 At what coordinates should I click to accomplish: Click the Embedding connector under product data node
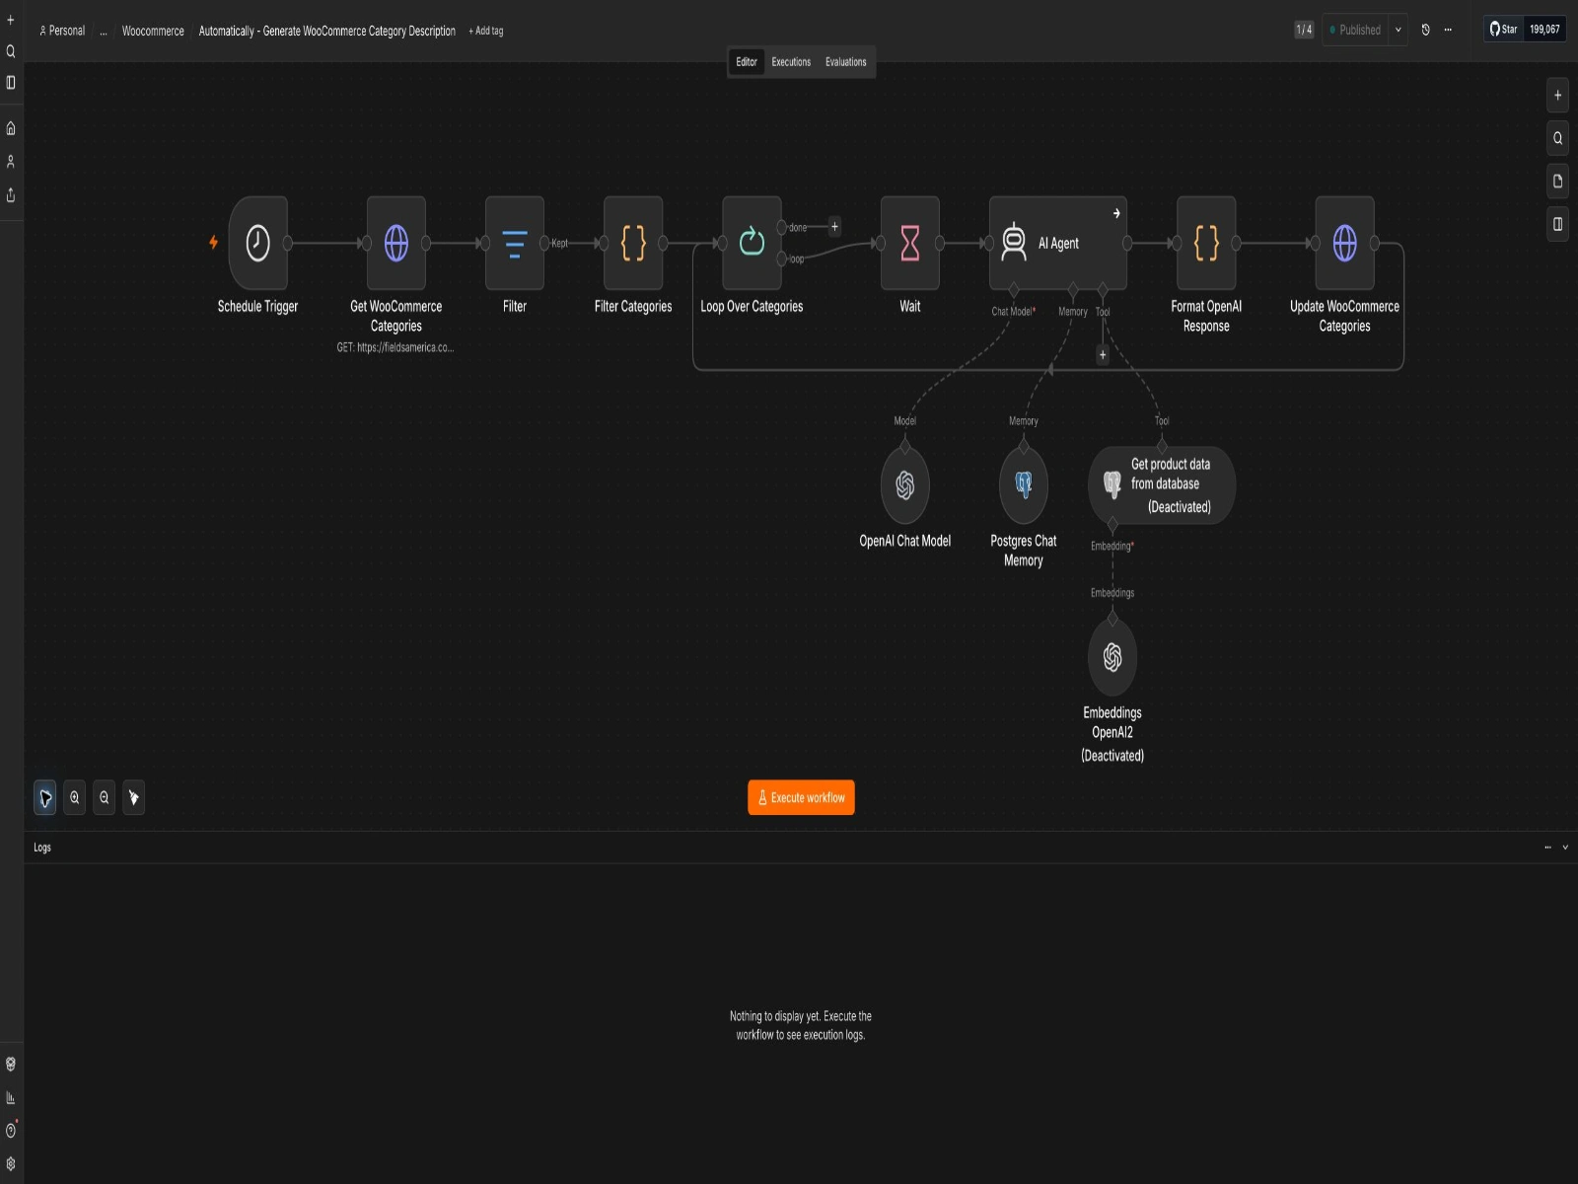pos(1112,524)
